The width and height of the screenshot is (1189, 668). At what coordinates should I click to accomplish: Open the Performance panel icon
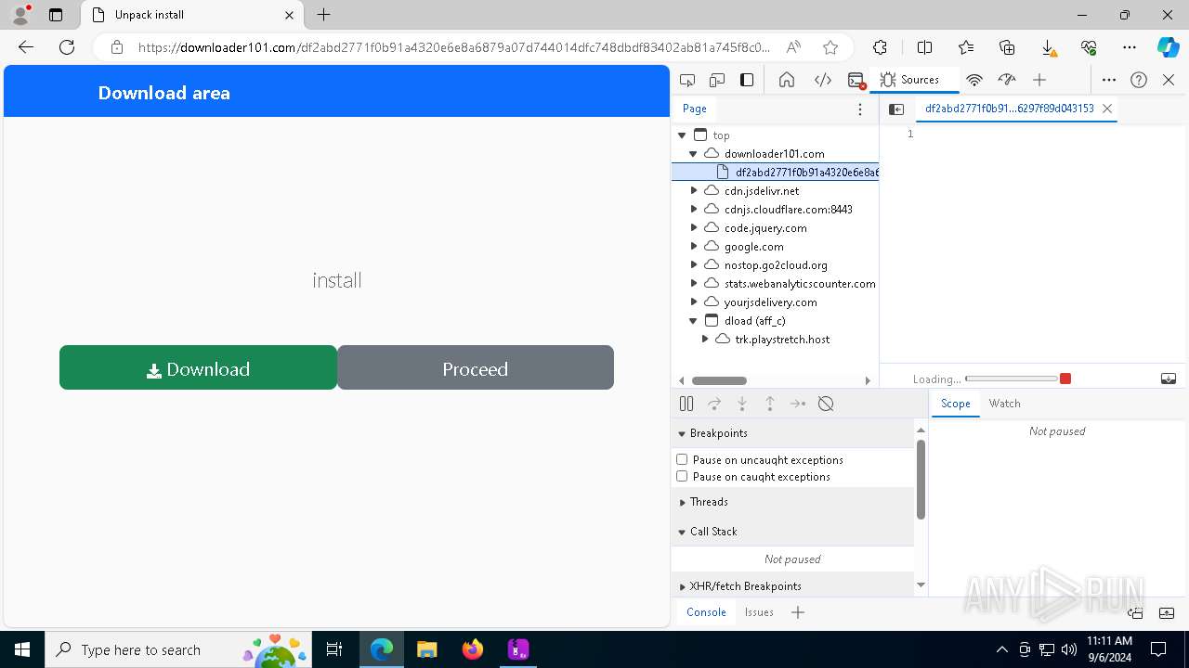(x=1007, y=80)
